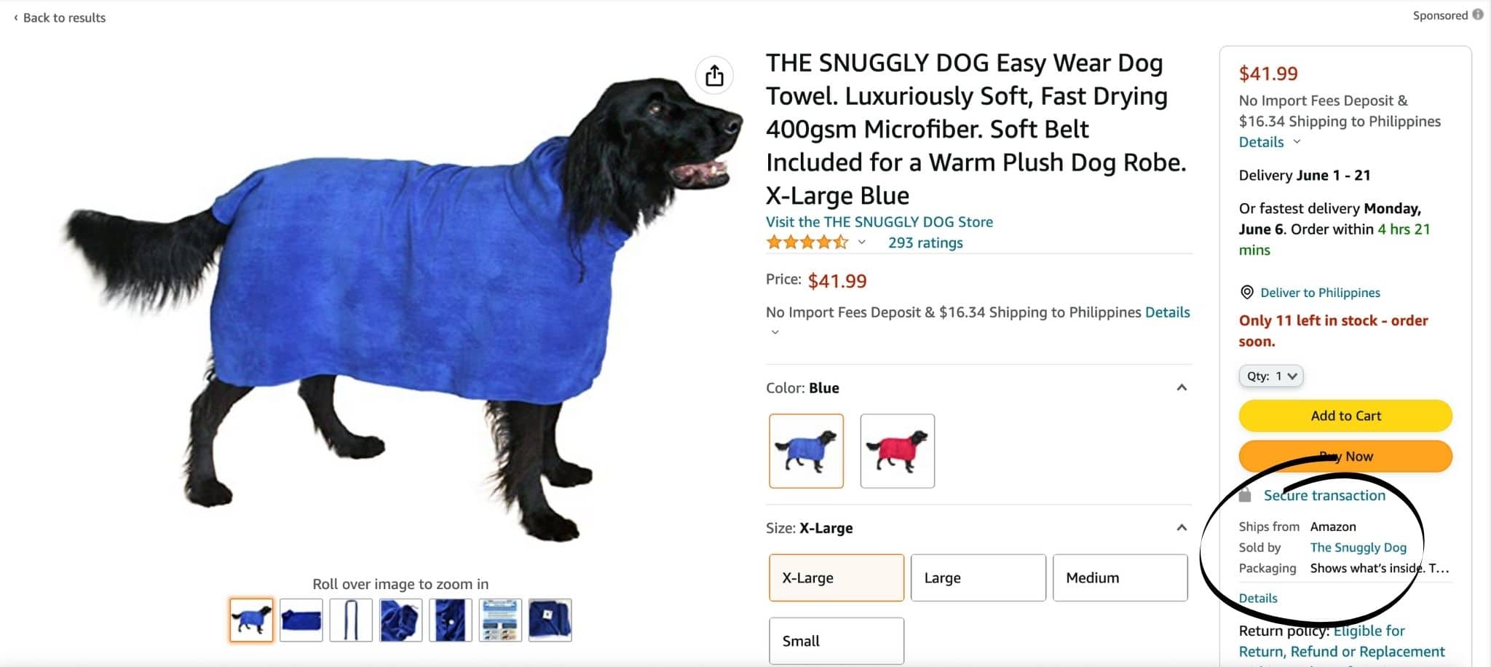Open the Qty quantity dropdown
This screenshot has height=667, width=1491.
click(x=1271, y=376)
